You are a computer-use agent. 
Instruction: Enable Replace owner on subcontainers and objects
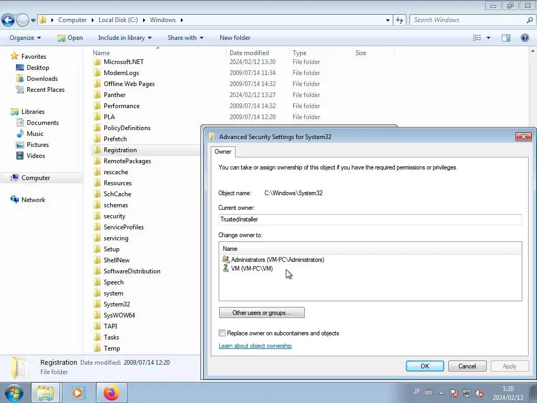(222, 333)
